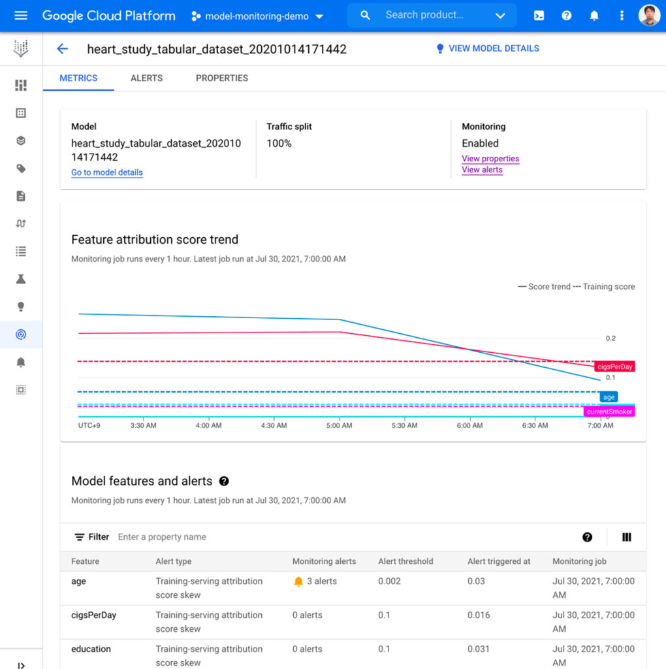Screen dimensions: 666x669
Task: Click the search magnifier icon
Action: click(x=365, y=15)
